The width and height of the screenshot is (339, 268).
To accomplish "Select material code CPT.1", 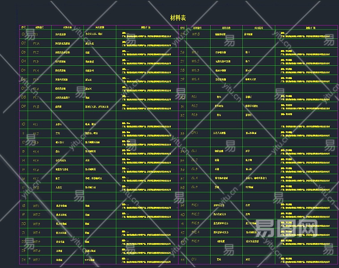I will coord(195,133).
